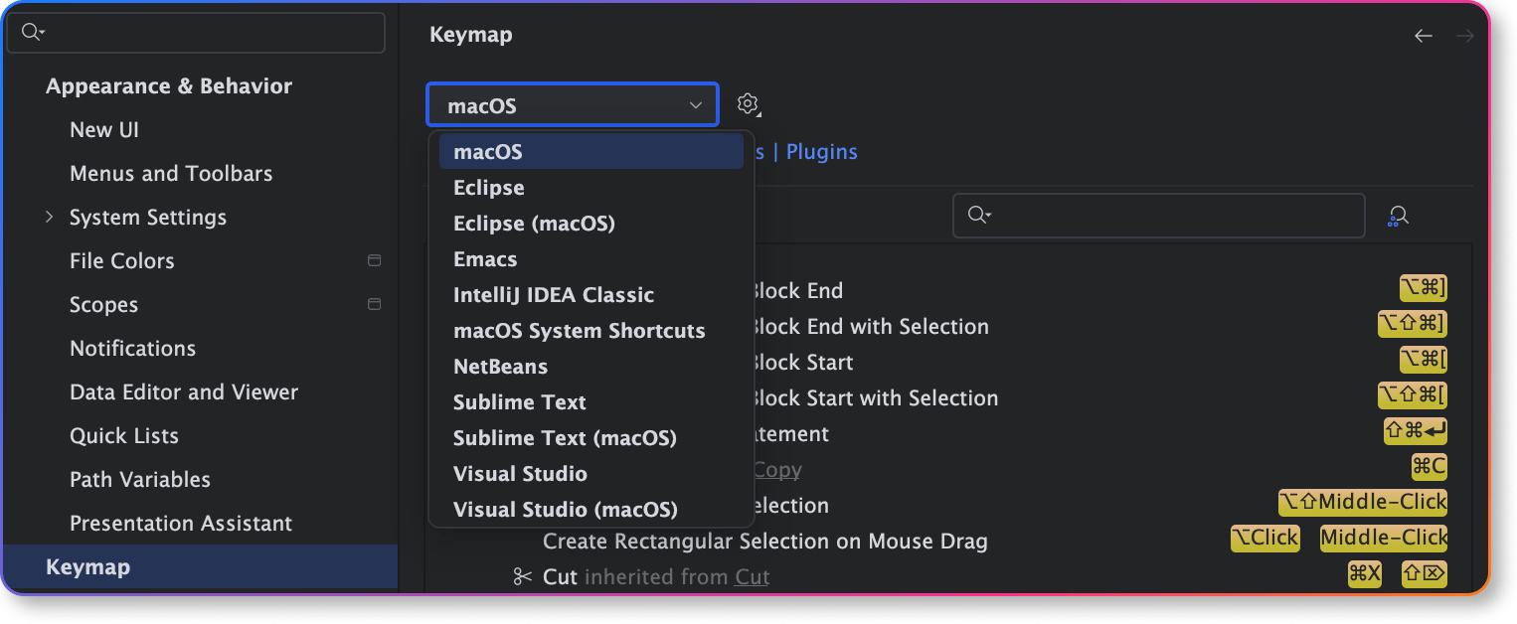Click the ⌥⌘[ shortcut badge
Screen dimensions: 1517x624
(x=1424, y=360)
